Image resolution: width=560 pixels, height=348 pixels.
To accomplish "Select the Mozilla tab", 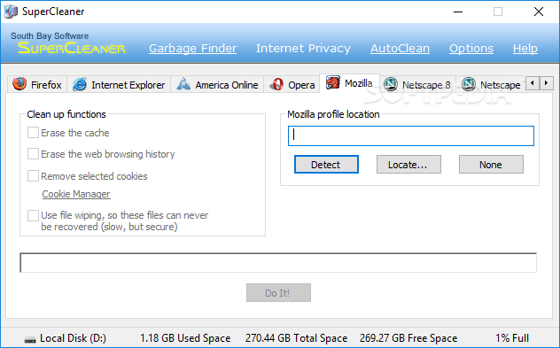I will pos(349,83).
